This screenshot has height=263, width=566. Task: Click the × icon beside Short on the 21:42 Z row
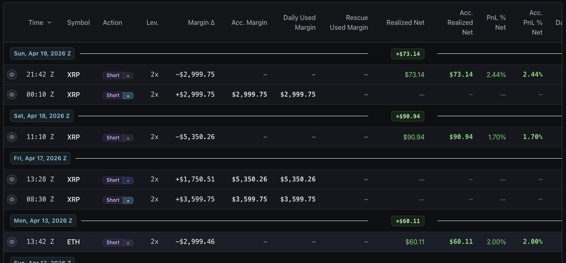pos(128,75)
